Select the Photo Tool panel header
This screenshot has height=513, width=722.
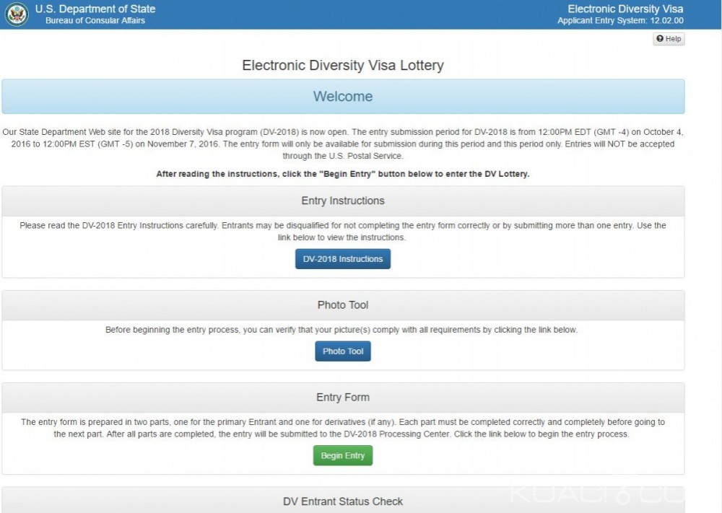(x=342, y=305)
